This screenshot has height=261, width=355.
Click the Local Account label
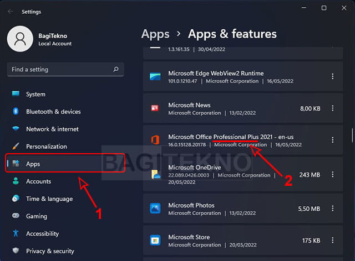55,44
